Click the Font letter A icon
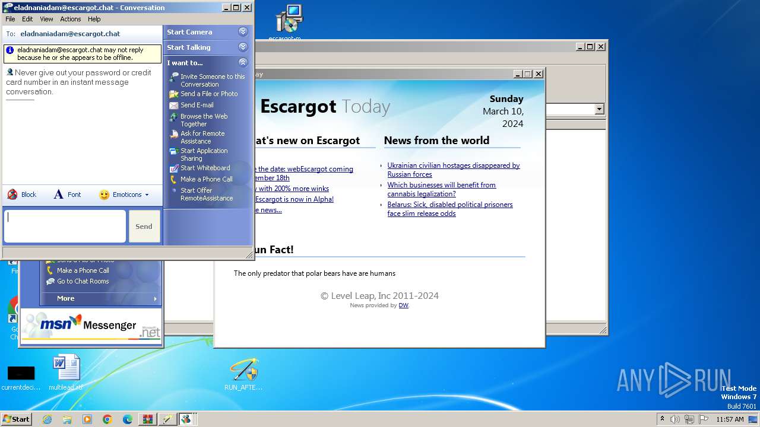This screenshot has width=760, height=427. [58, 195]
